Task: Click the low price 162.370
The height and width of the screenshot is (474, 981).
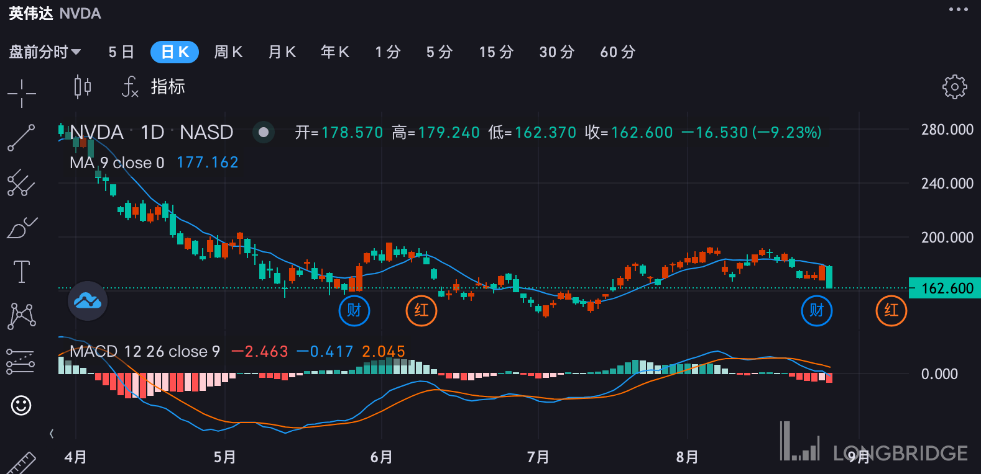Action: point(546,133)
